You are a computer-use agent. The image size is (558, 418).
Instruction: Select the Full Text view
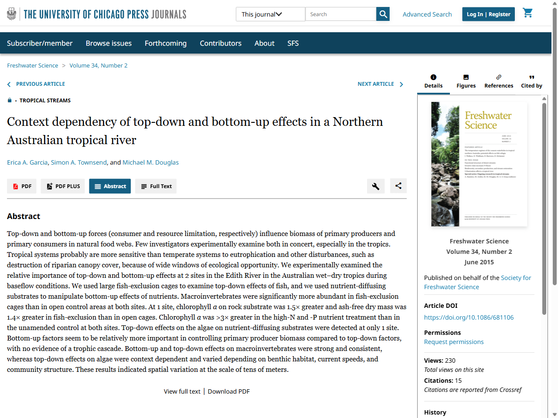tap(156, 186)
